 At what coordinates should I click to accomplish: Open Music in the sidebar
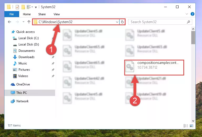[23, 63]
